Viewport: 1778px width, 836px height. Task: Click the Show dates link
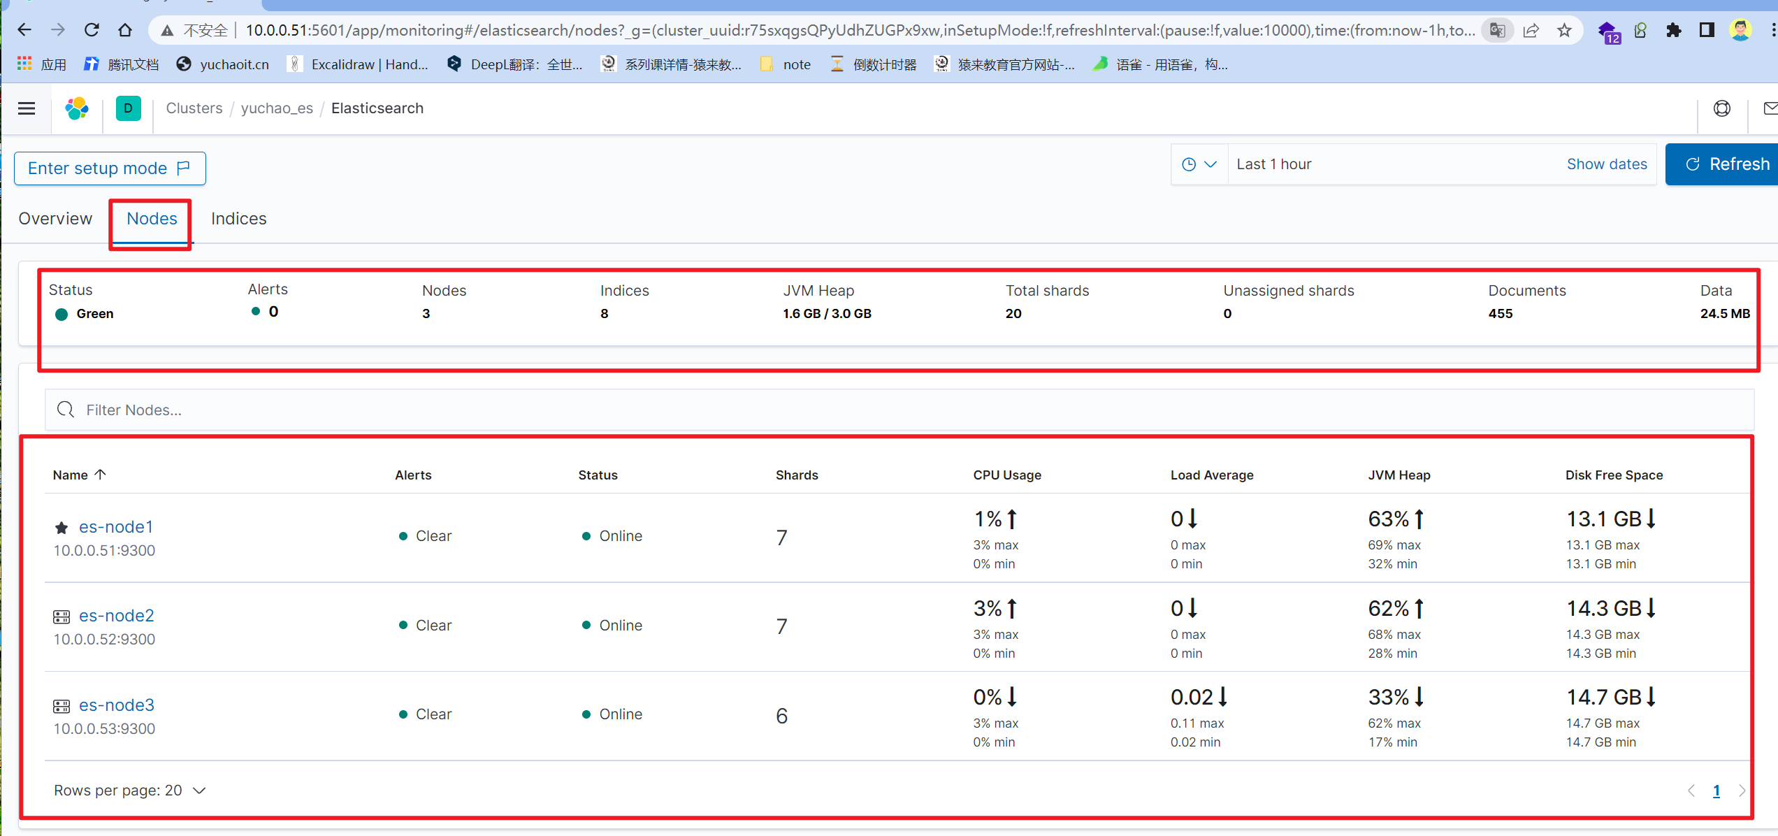1606,164
